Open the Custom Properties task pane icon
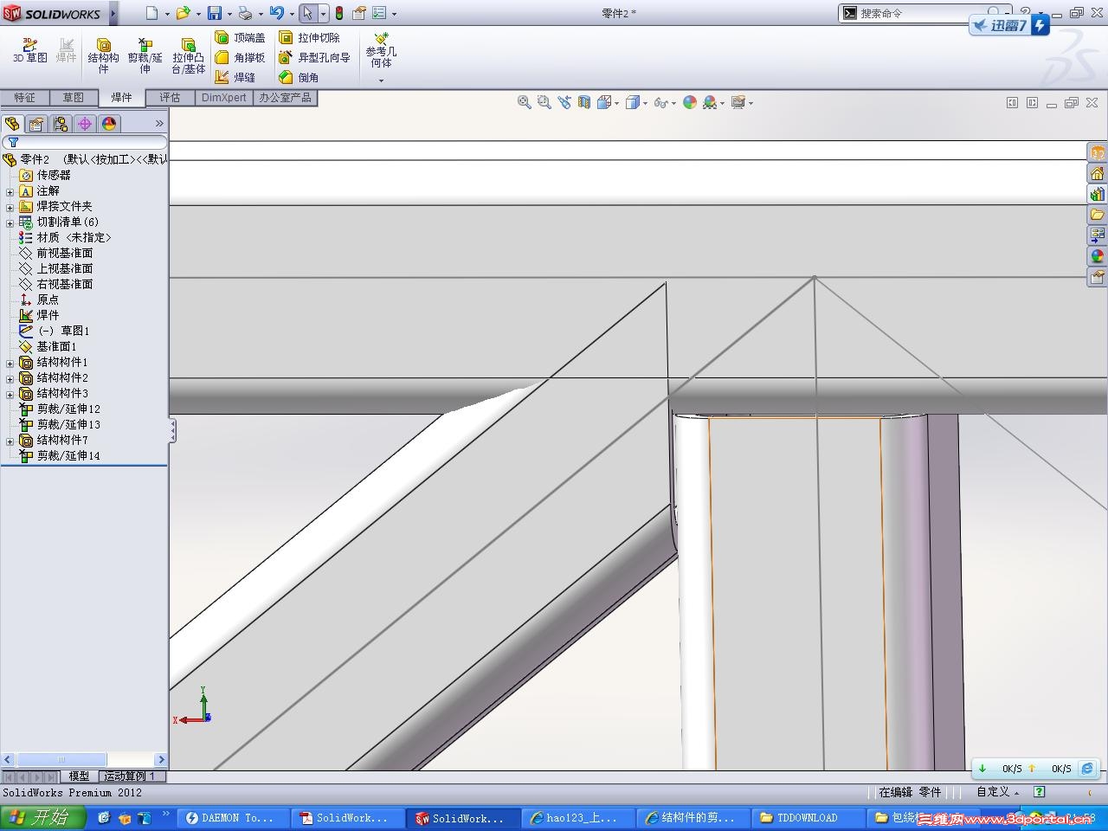The width and height of the screenshot is (1108, 831). 1098,277
